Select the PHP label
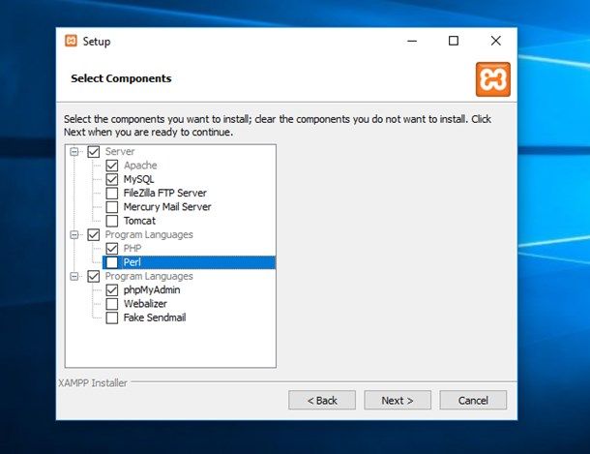Viewport: 590px width, 454px height. [133, 249]
